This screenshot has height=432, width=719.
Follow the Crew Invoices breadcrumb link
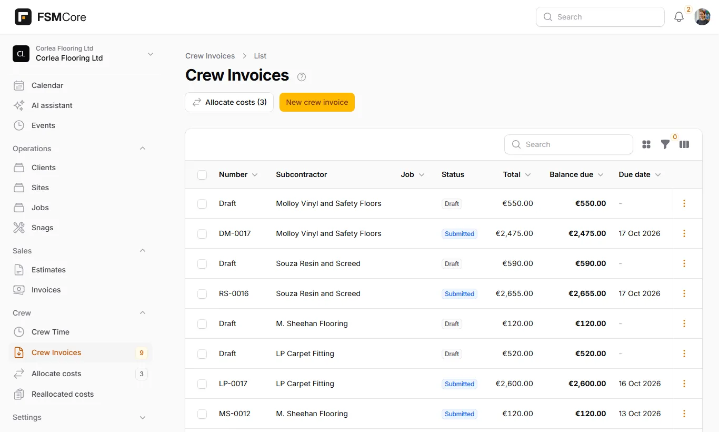click(x=210, y=56)
